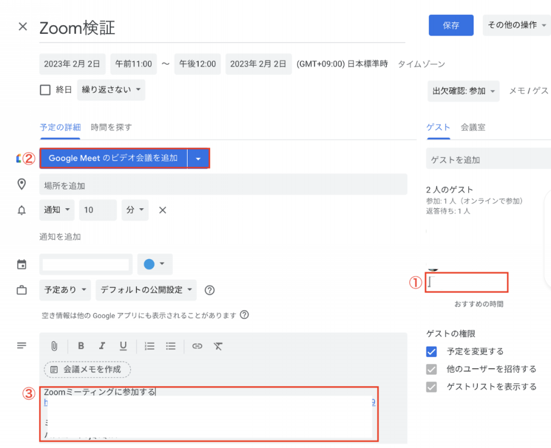Open help icon next to availability info text

(245, 314)
